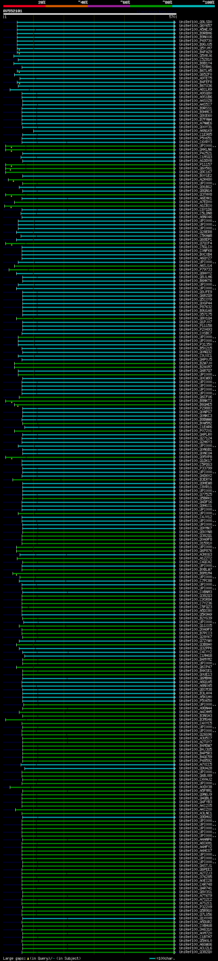Image resolution: width=218 pixels, height=961 pixels.
Task: Click the cyan alignment bar for Q9DHU2
Action: [99, 816]
